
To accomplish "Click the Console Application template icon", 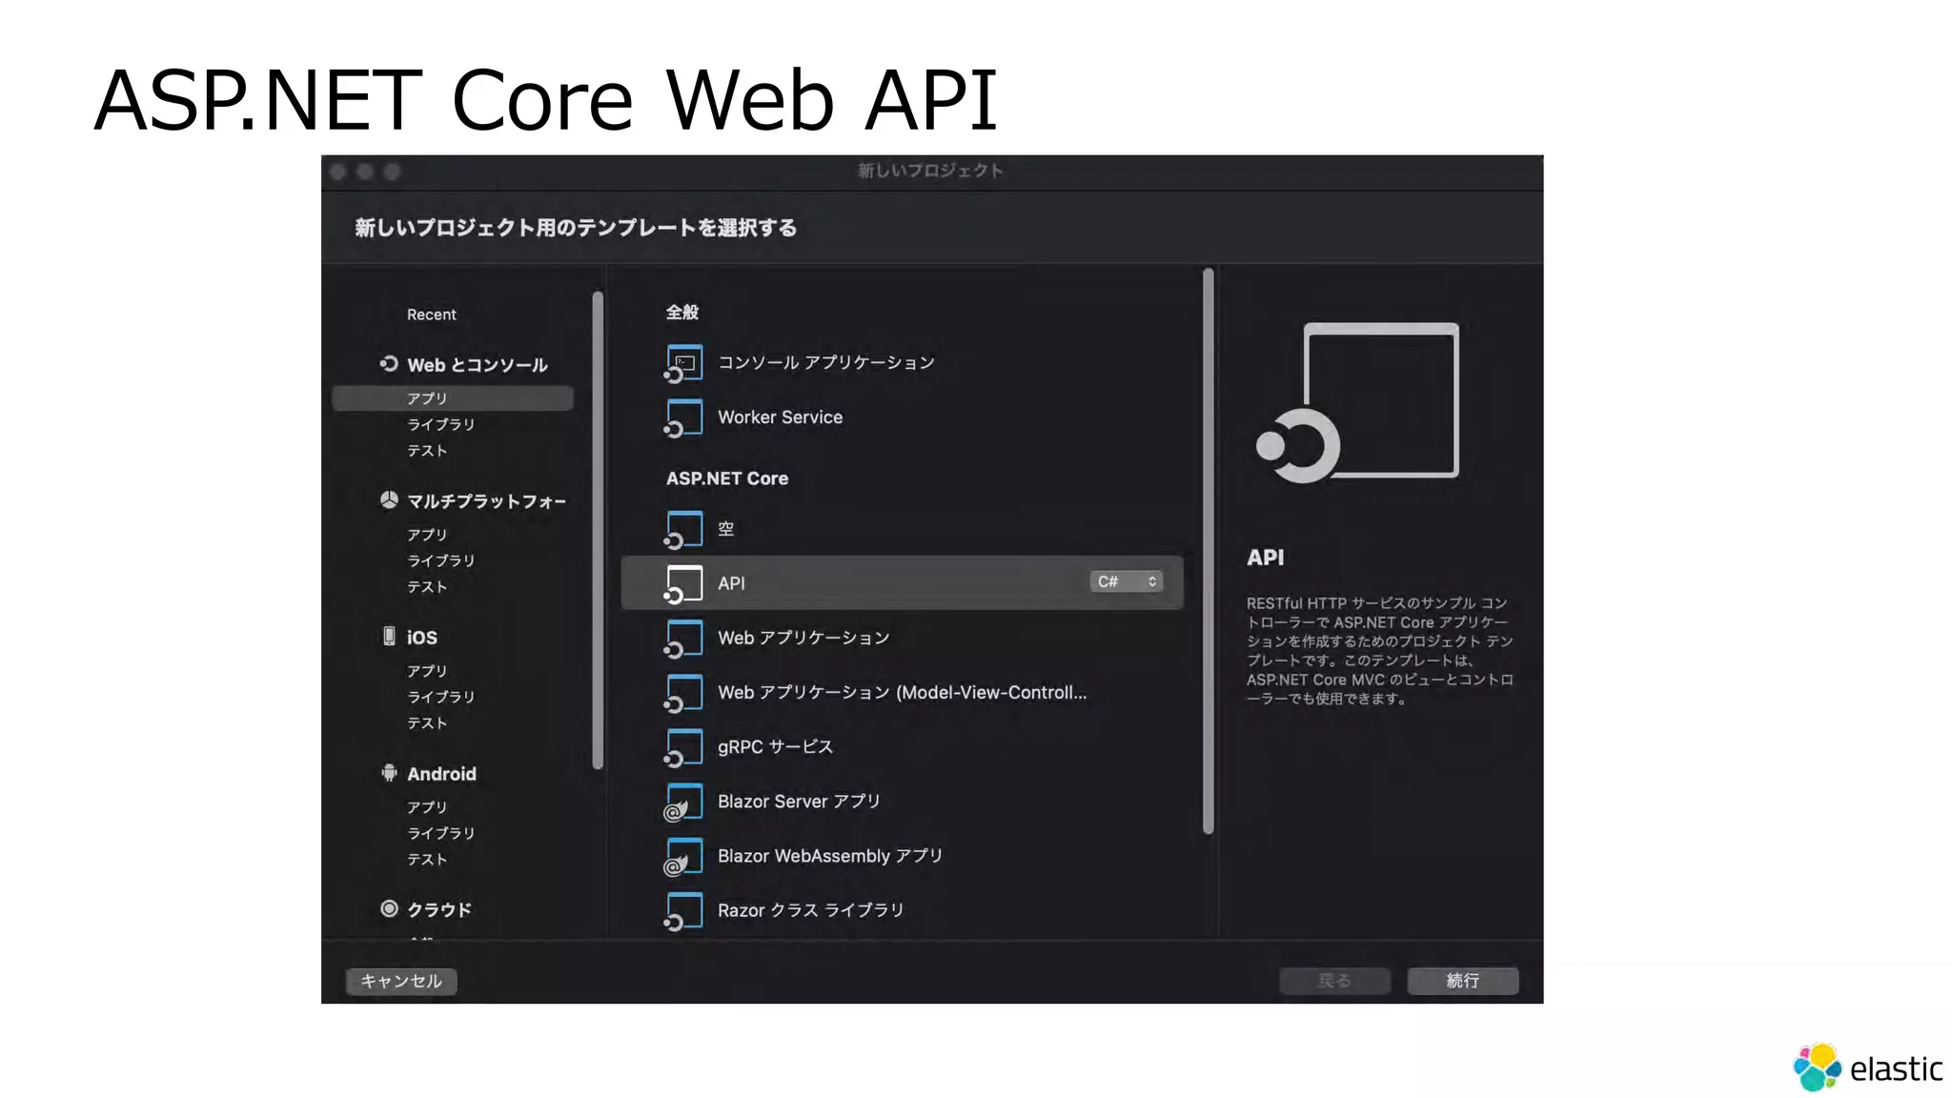I will tap(683, 363).
